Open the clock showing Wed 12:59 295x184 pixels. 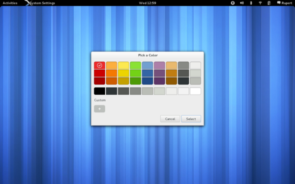[x=147, y=3]
